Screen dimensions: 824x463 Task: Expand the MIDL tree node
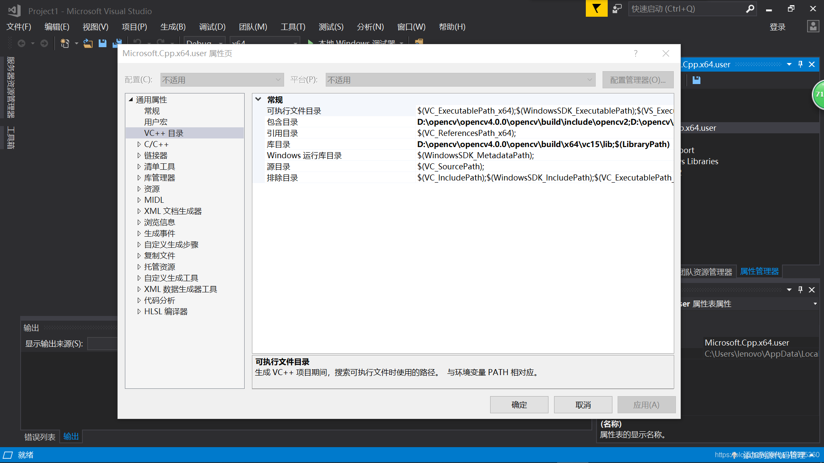(139, 200)
